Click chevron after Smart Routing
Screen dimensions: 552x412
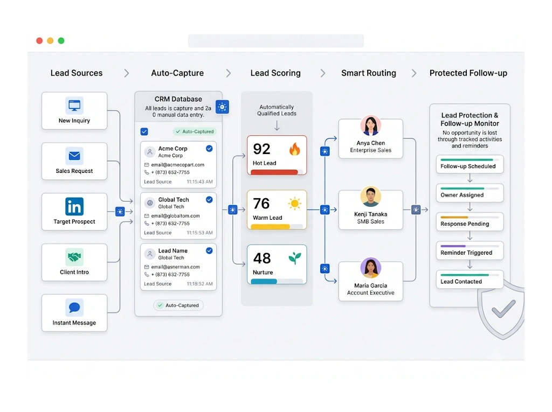(x=414, y=73)
